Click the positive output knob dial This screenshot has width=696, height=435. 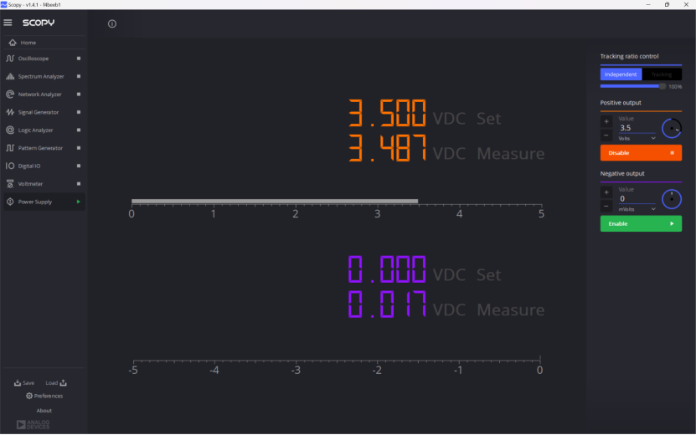(672, 129)
